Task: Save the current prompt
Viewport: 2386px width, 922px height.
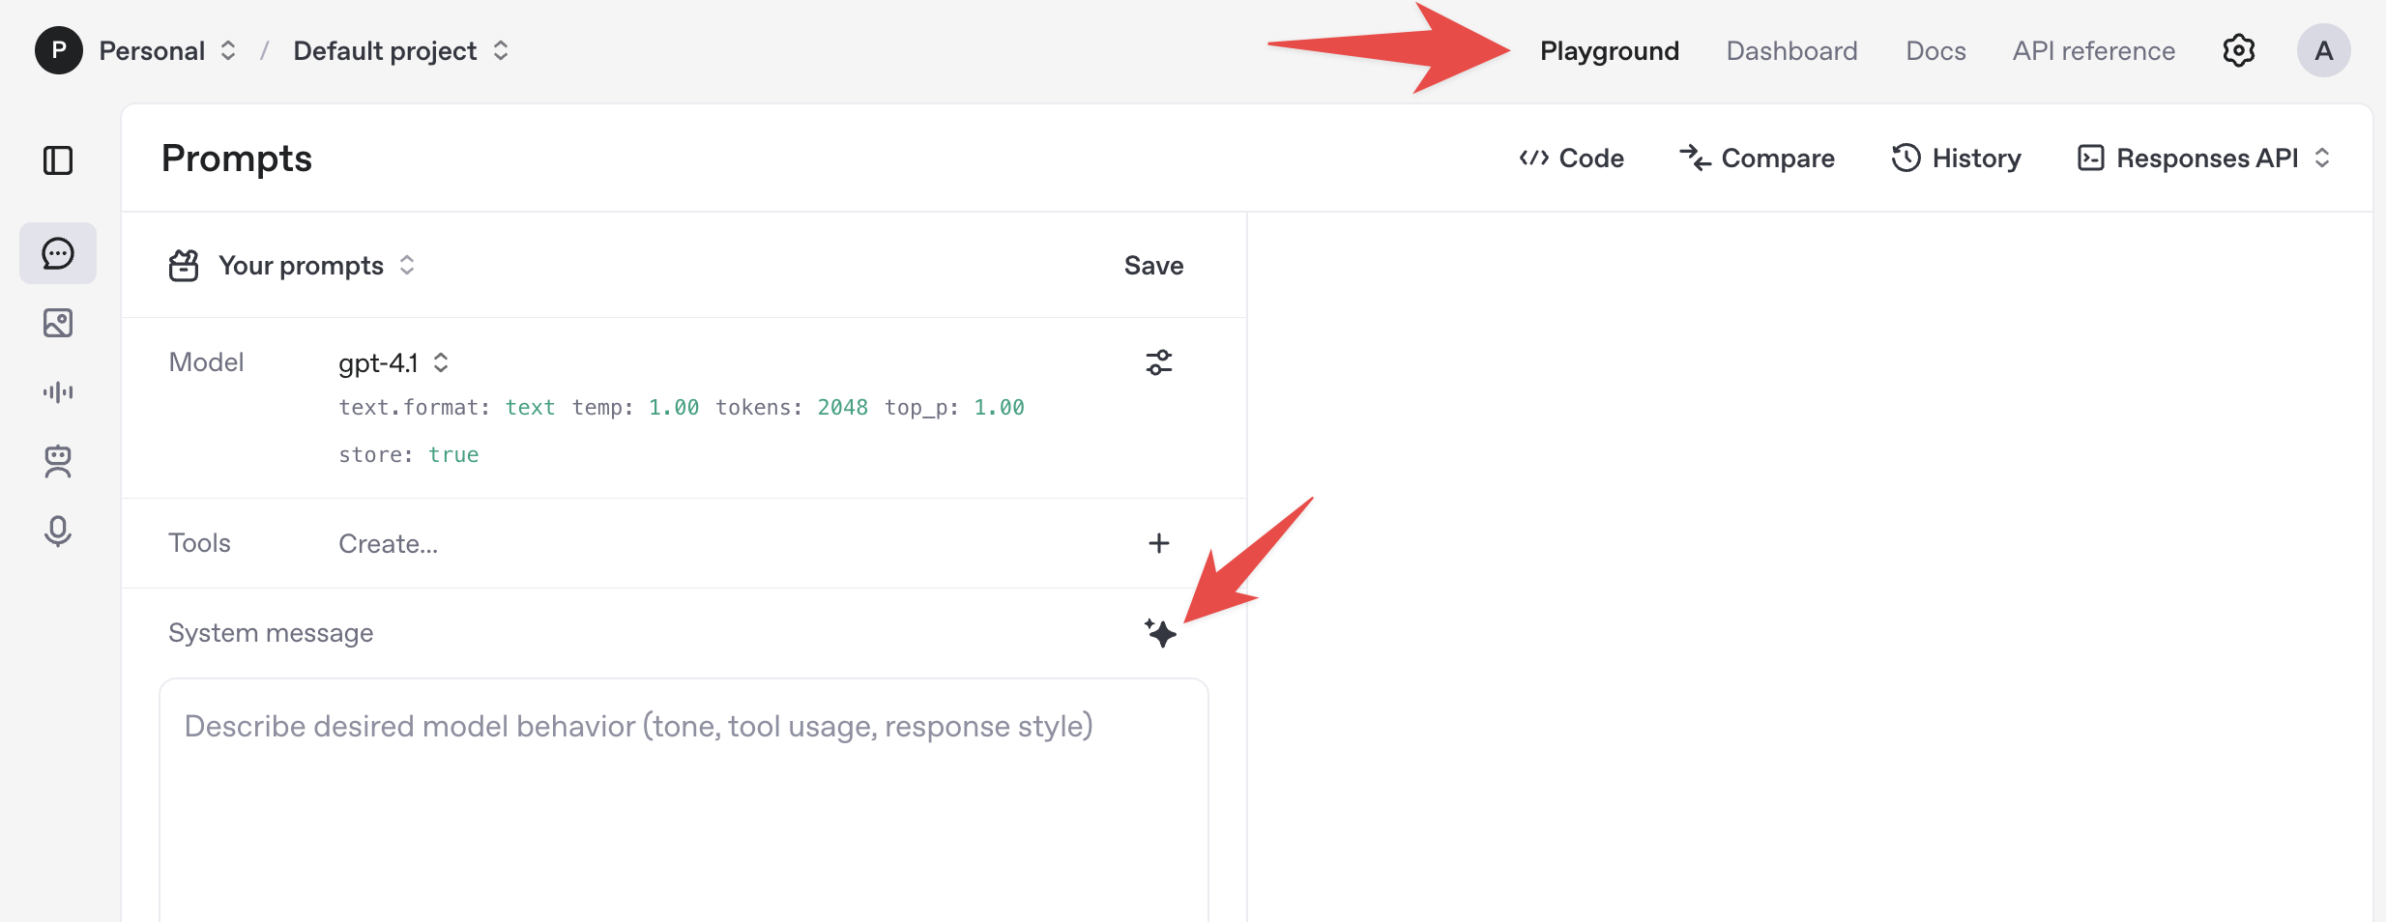Action: click(x=1153, y=266)
